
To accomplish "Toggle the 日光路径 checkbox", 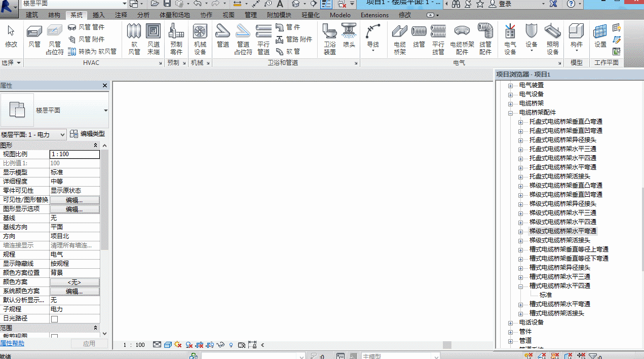I will click(x=54, y=319).
